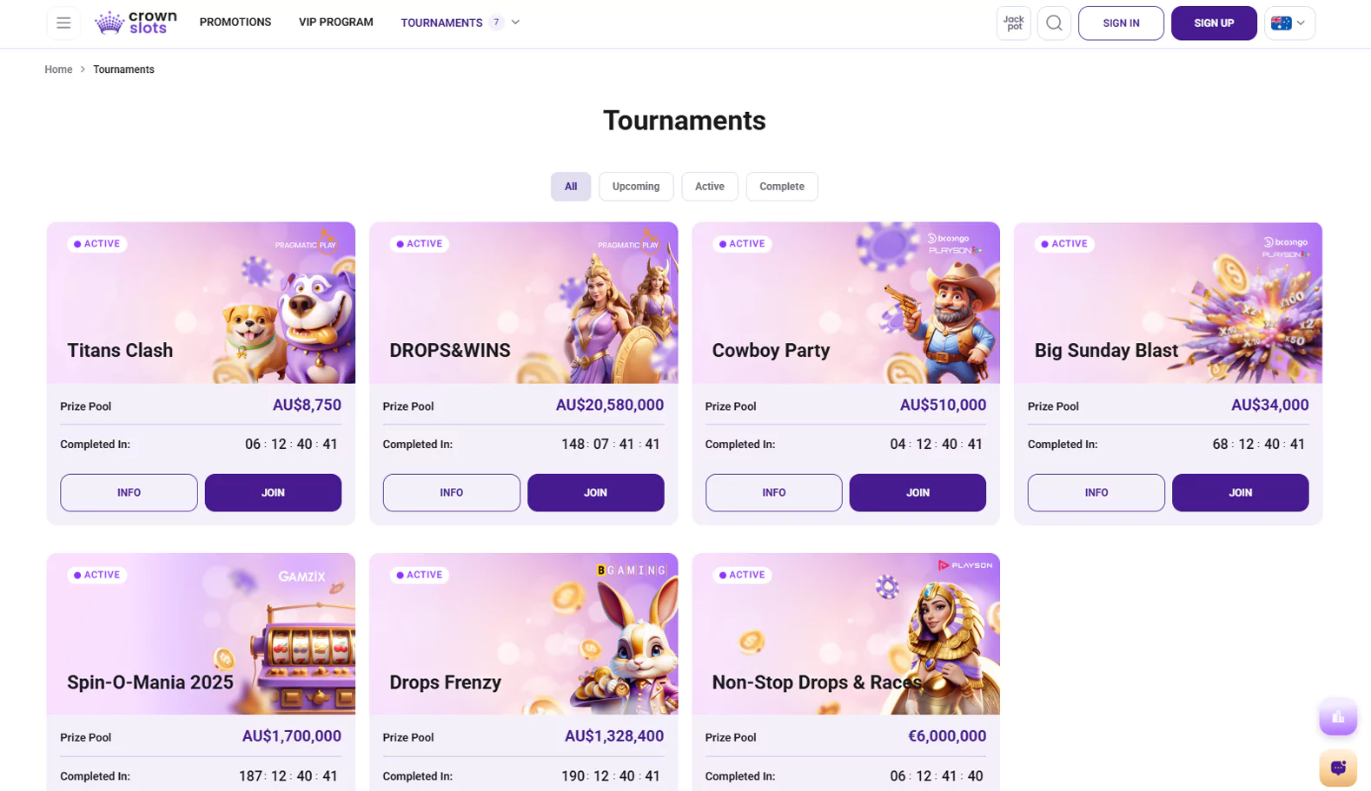Open the Jackpot icon button
Viewport: 1371px width, 791px height.
(1013, 23)
